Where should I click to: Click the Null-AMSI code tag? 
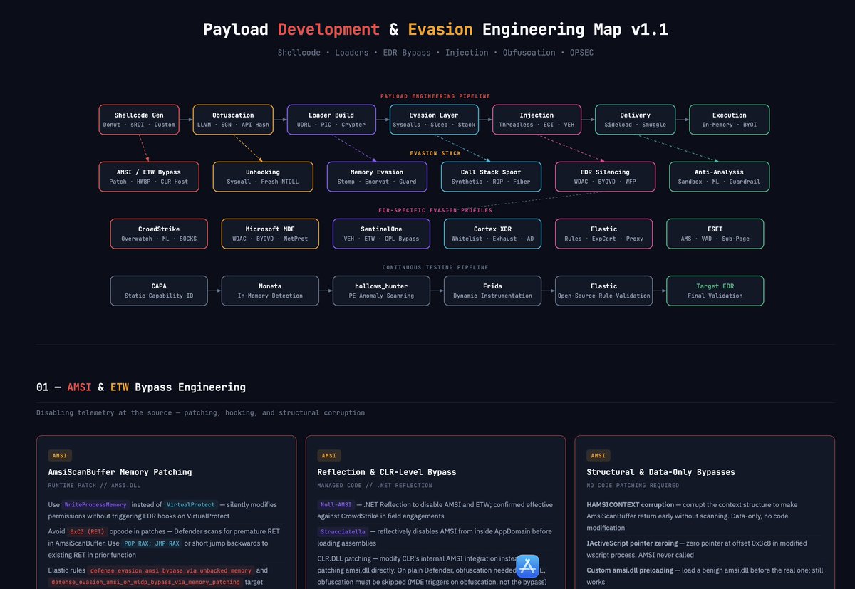click(x=336, y=504)
